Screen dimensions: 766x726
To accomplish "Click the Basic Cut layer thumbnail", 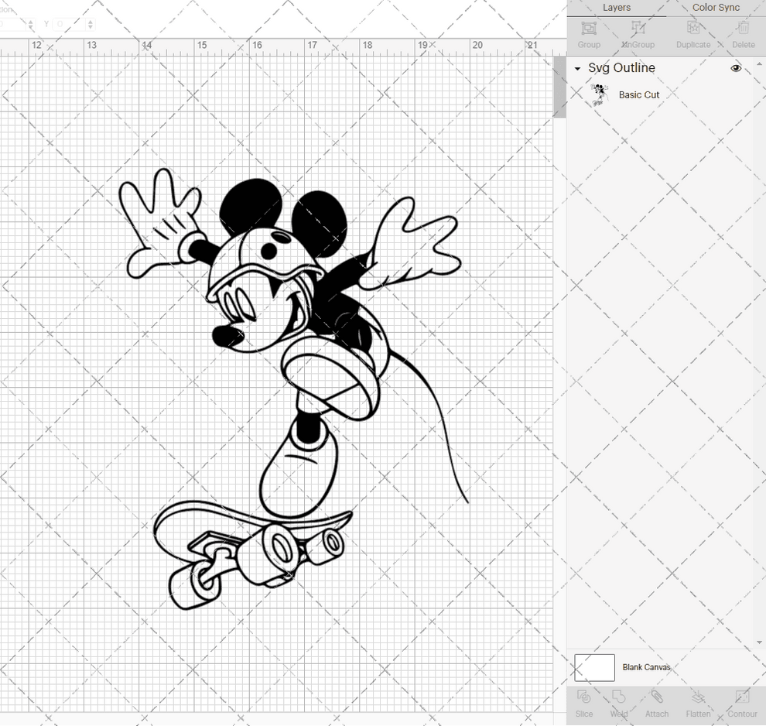I will click(x=599, y=94).
